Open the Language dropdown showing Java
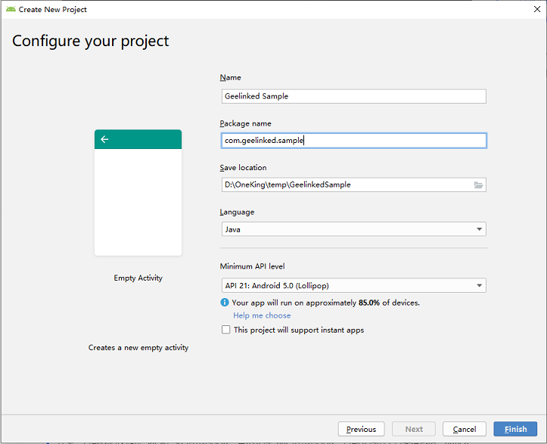The height and width of the screenshot is (444, 547). 353,229
